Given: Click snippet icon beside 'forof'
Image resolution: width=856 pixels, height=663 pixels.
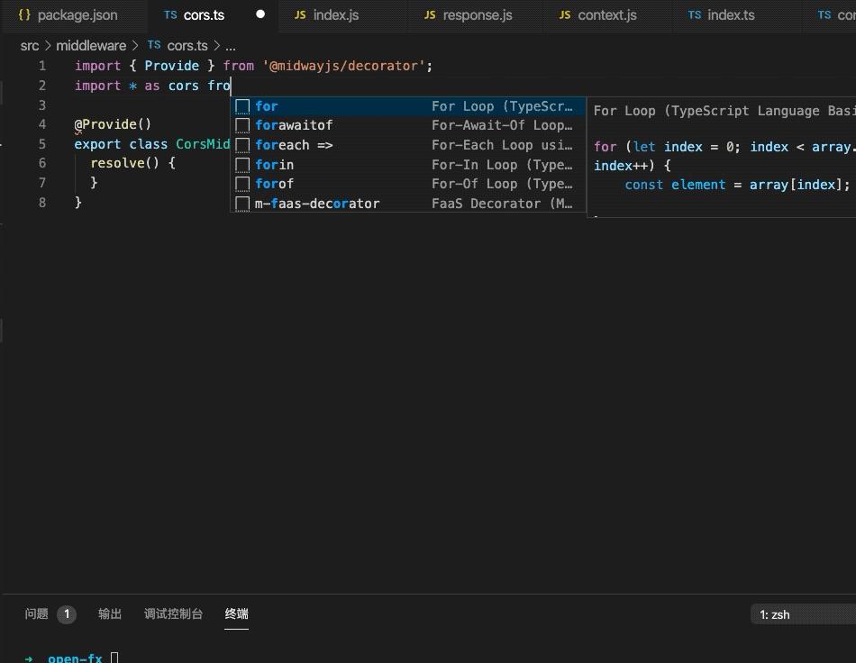Looking at the screenshot, I should tap(242, 184).
